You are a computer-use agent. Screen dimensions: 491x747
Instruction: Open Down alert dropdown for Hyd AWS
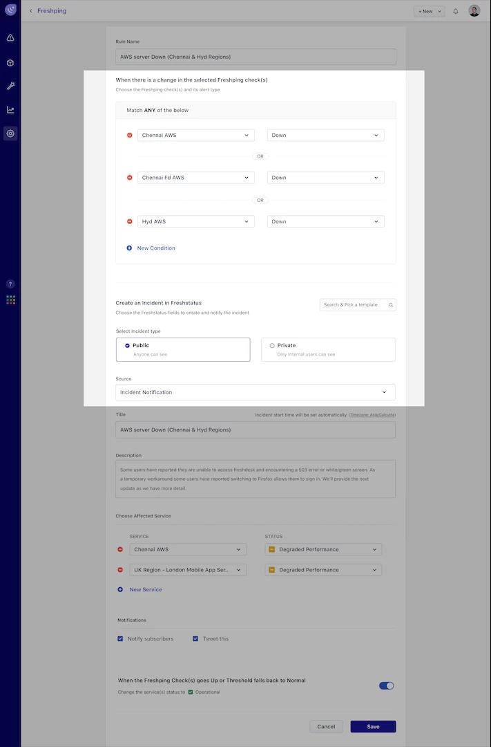tap(326, 221)
